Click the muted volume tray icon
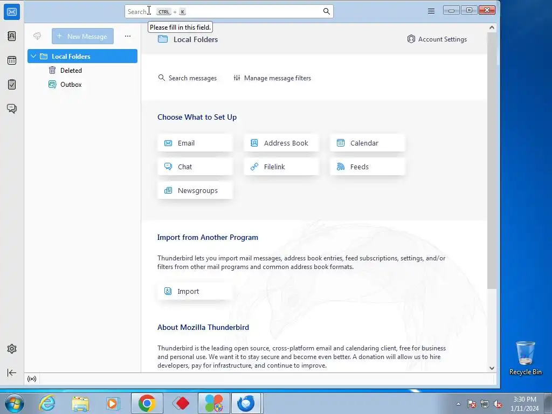Viewport: 552px width, 414px height. tap(498, 404)
